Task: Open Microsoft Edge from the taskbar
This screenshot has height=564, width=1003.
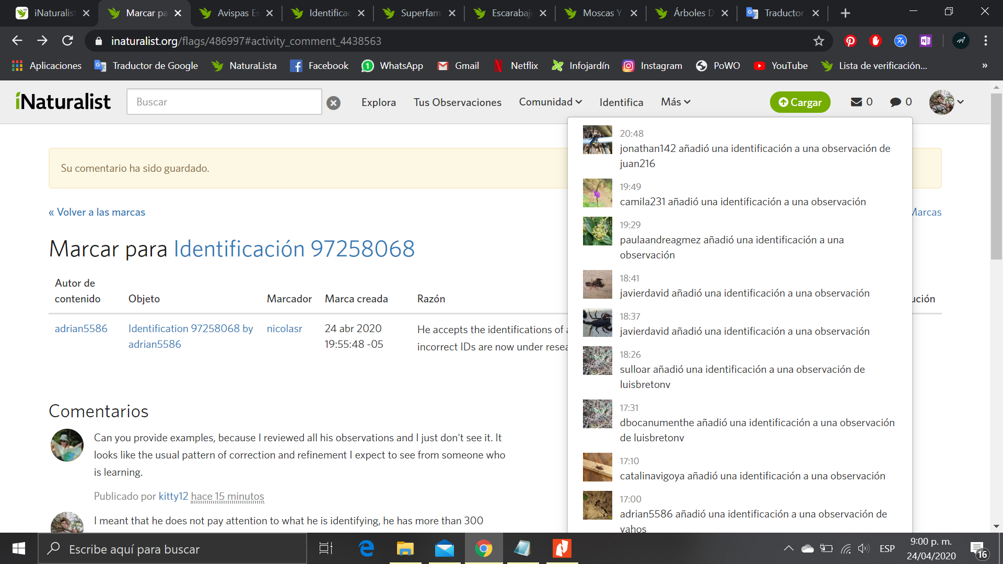Action: [x=366, y=548]
